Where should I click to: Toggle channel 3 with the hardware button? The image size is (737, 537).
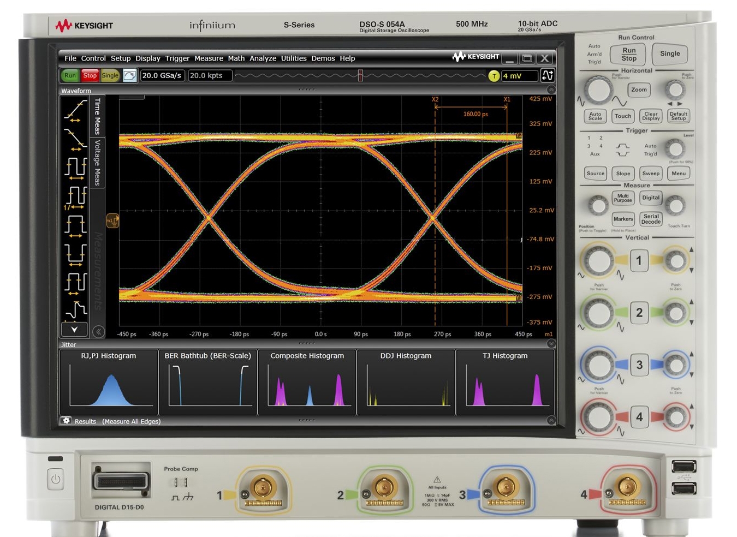[639, 365]
